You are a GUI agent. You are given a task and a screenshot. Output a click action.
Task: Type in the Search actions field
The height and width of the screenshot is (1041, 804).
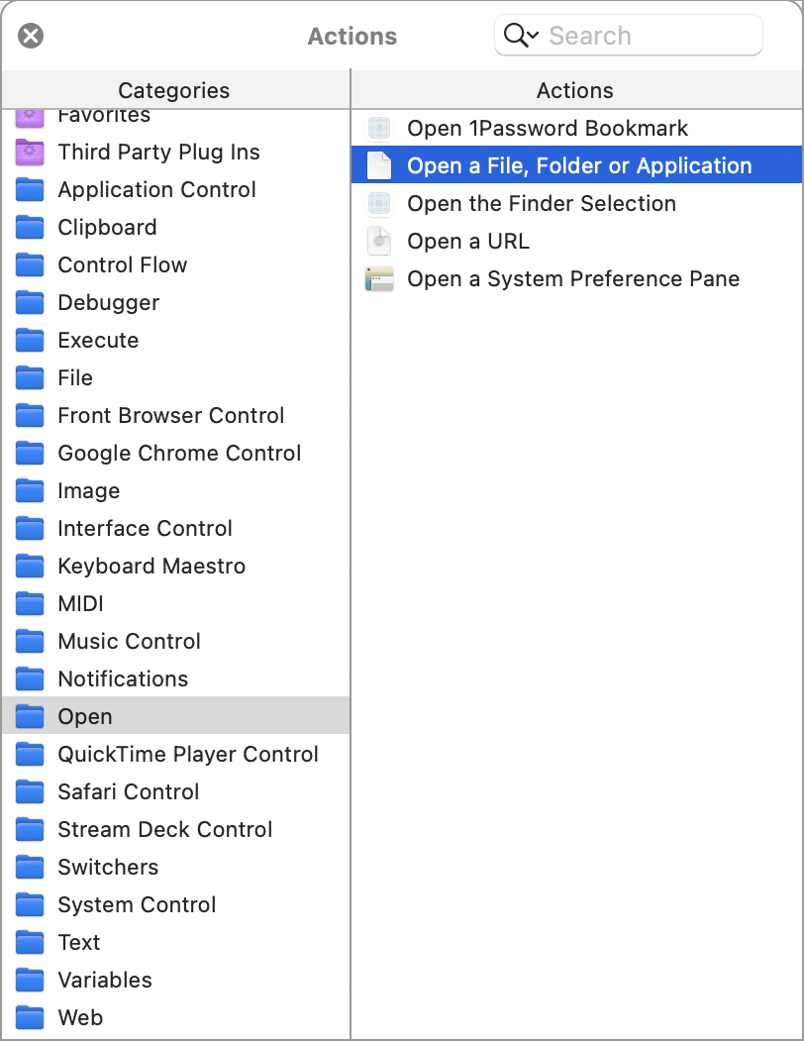[x=649, y=37]
